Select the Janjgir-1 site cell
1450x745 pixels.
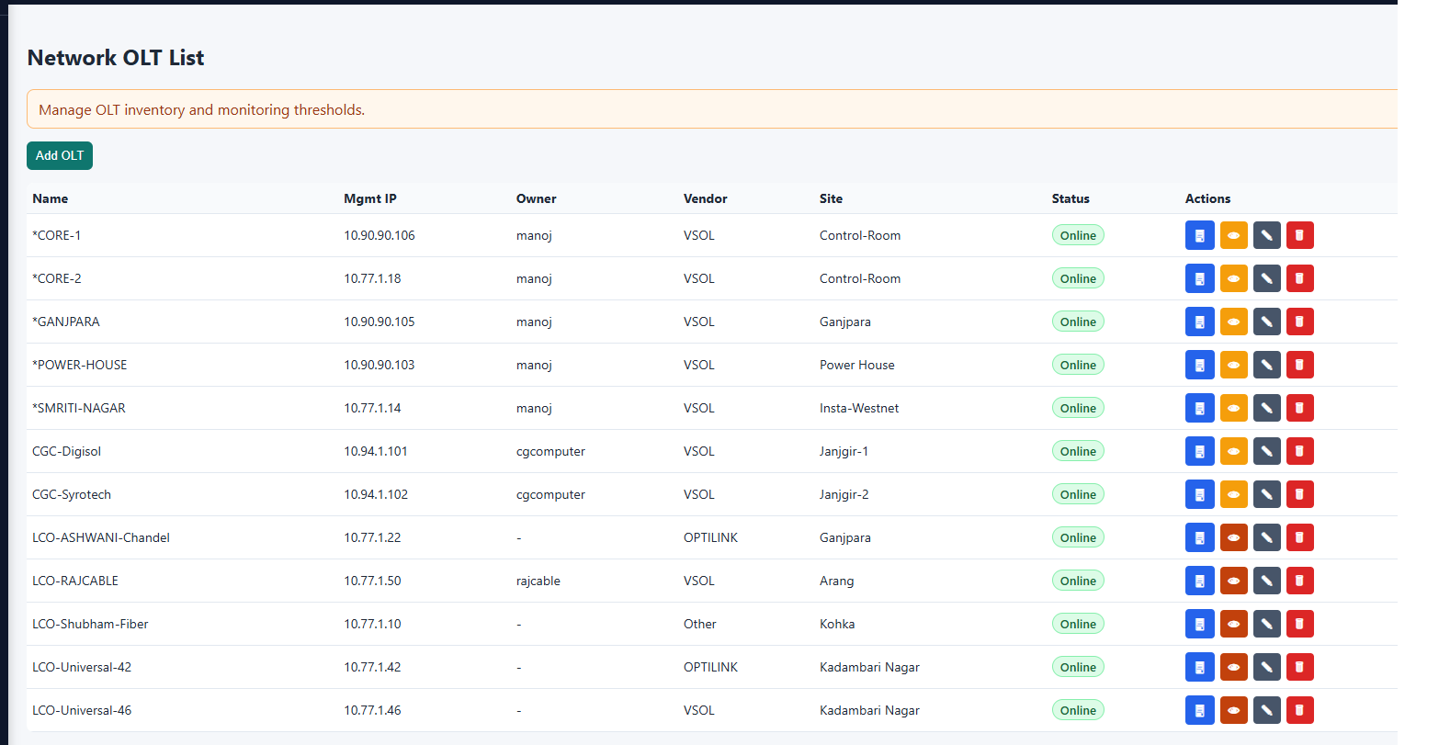pyautogui.click(x=844, y=451)
